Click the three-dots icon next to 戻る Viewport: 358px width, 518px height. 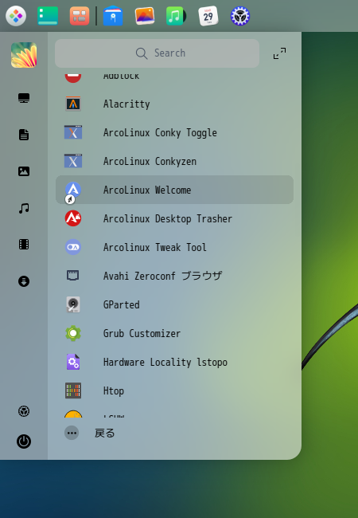click(72, 433)
